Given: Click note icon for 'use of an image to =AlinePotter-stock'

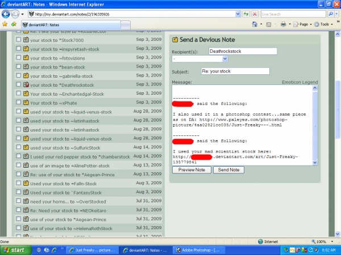Looking at the screenshot, I should coord(26,165).
